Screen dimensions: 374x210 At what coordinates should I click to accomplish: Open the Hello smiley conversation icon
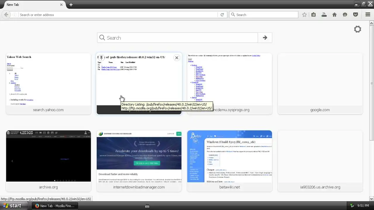(x=345, y=15)
